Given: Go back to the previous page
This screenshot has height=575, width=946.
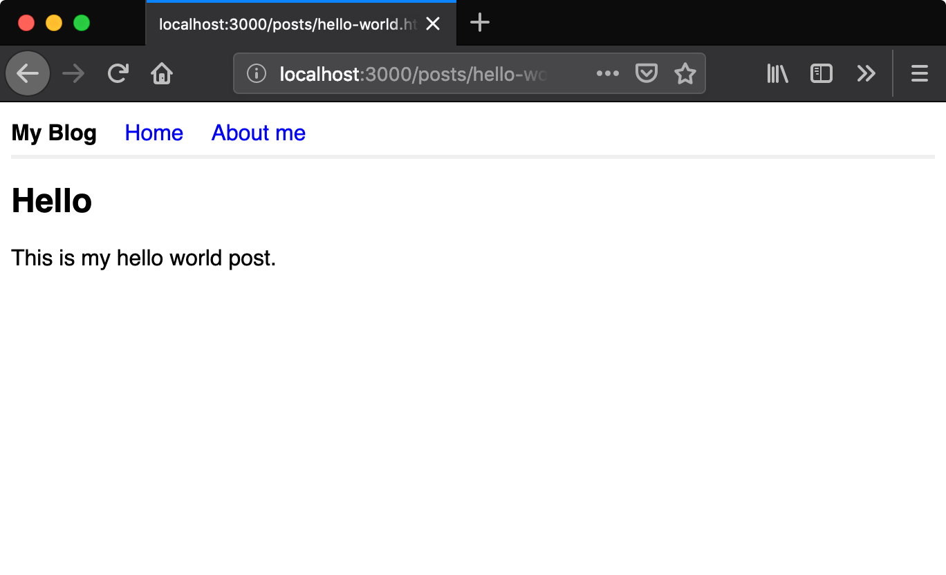Looking at the screenshot, I should coord(28,73).
